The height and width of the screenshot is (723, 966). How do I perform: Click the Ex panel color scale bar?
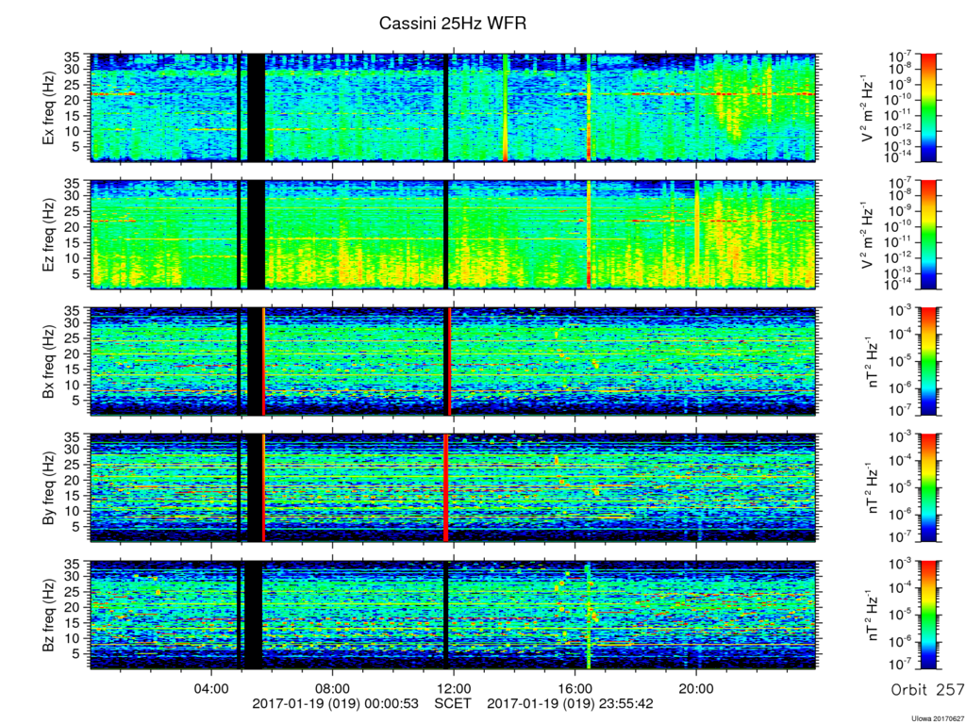click(928, 107)
